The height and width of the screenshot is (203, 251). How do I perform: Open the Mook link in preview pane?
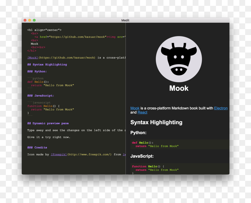click(x=135, y=108)
